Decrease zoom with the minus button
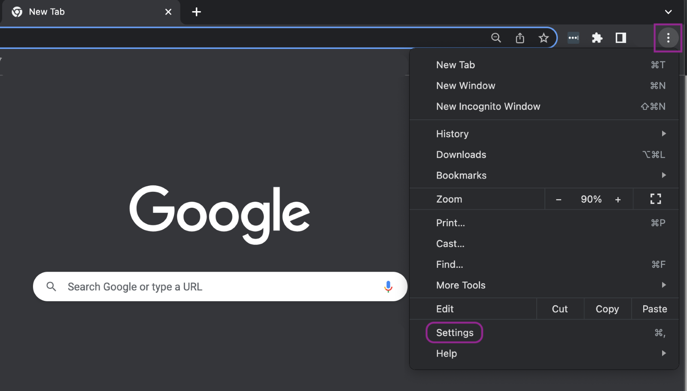The width and height of the screenshot is (687, 391). pyautogui.click(x=559, y=200)
